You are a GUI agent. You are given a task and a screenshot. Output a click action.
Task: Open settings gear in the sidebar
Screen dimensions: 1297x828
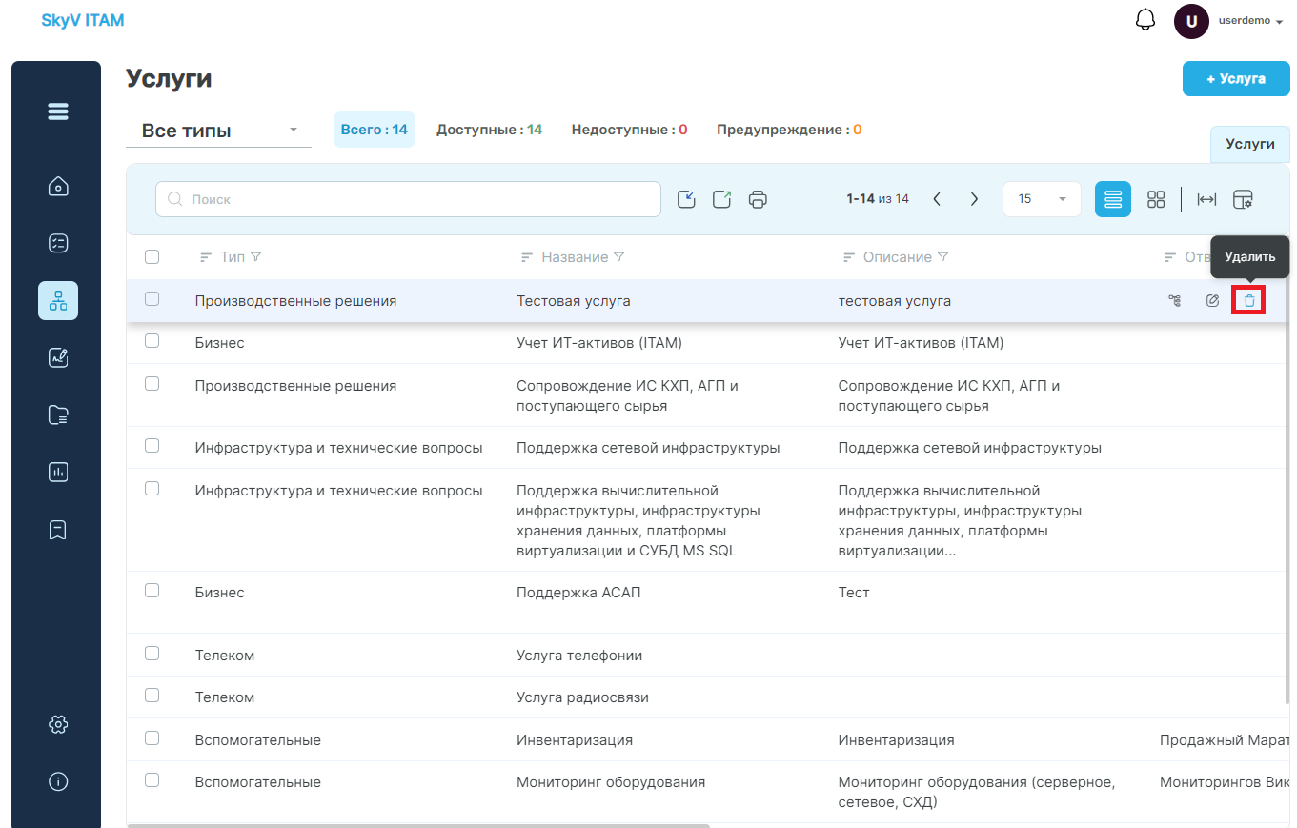tap(58, 724)
